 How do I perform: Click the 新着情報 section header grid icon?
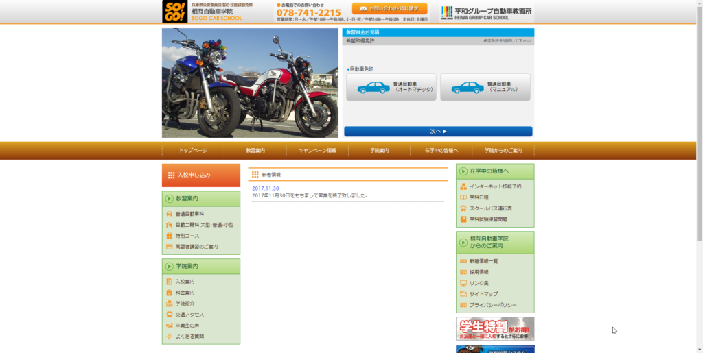pos(255,175)
